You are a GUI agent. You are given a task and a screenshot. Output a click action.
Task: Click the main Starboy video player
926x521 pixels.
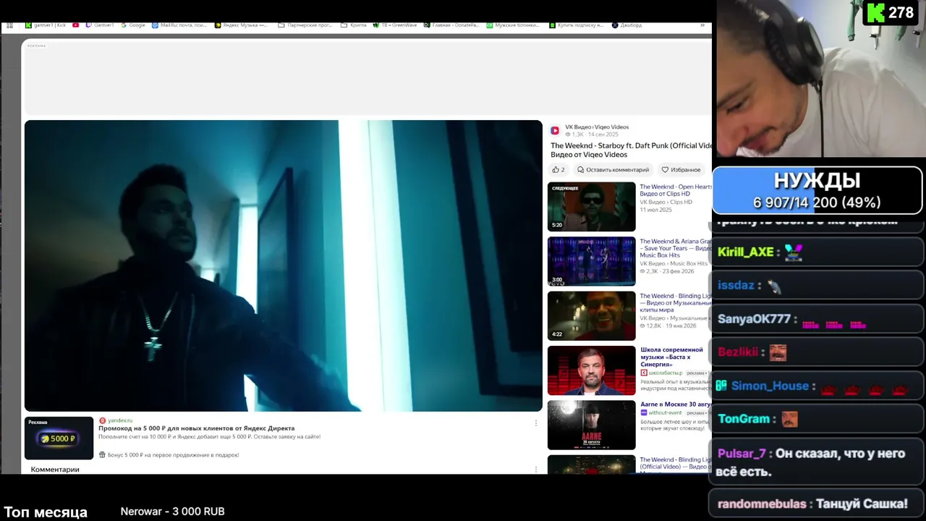[x=283, y=266]
